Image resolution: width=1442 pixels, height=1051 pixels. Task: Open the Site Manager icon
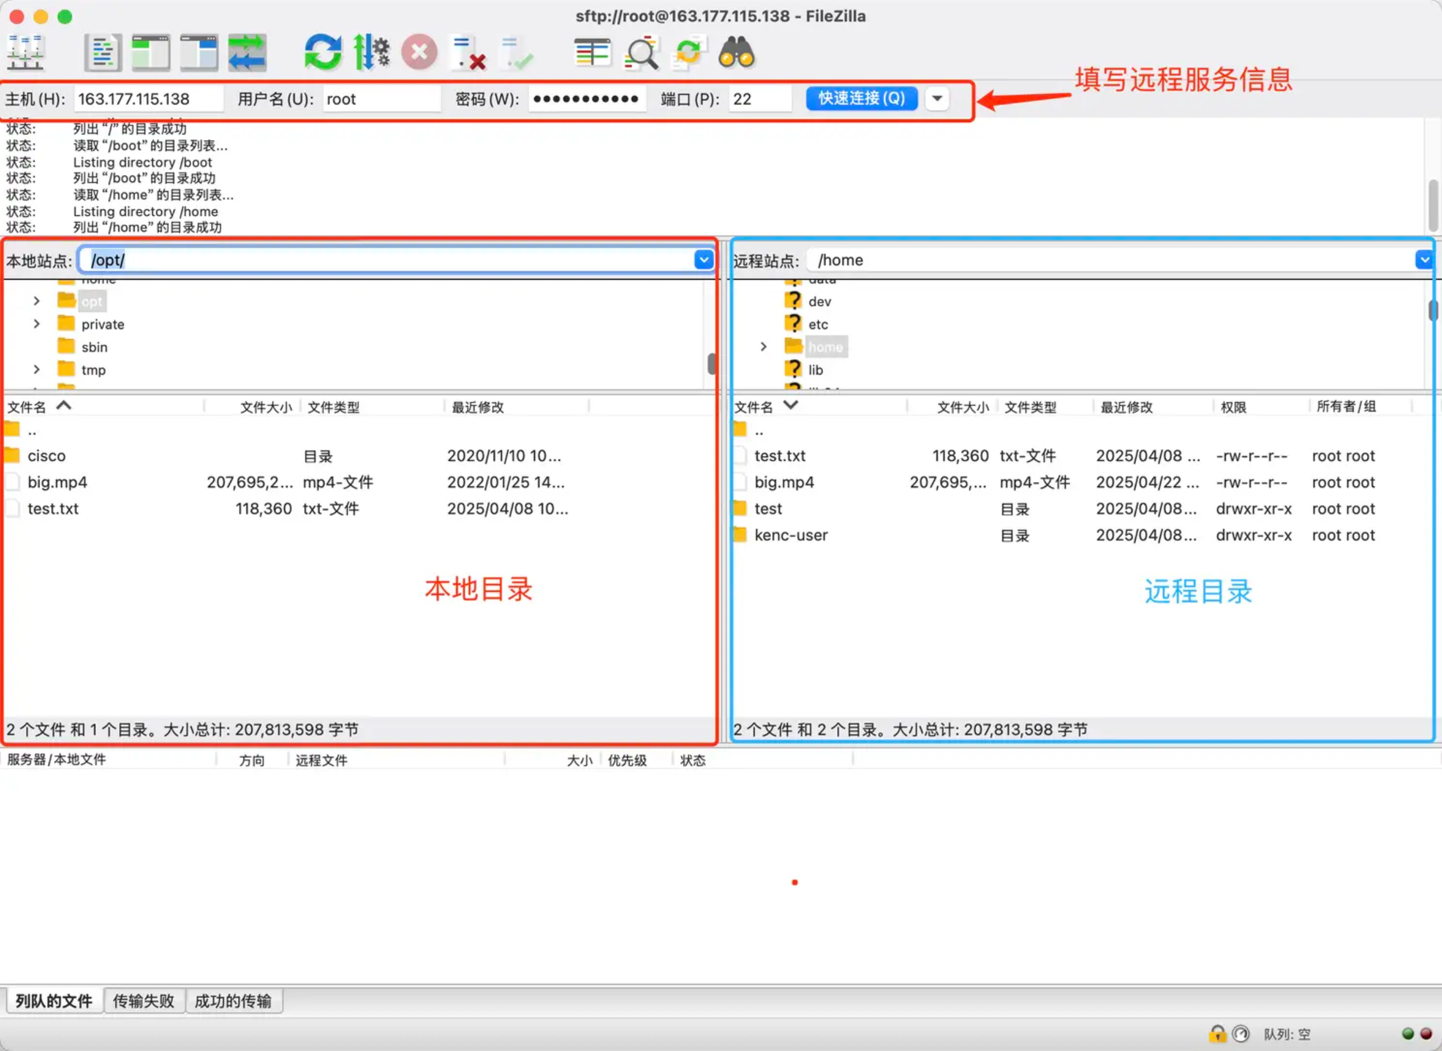[x=25, y=52]
